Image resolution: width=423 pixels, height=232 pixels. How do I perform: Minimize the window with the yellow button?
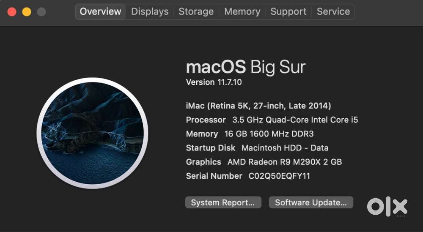pos(27,12)
